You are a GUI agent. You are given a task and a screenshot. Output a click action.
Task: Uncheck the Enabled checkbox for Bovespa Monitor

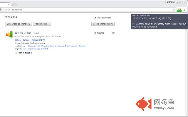pyautogui.click(x=95, y=33)
